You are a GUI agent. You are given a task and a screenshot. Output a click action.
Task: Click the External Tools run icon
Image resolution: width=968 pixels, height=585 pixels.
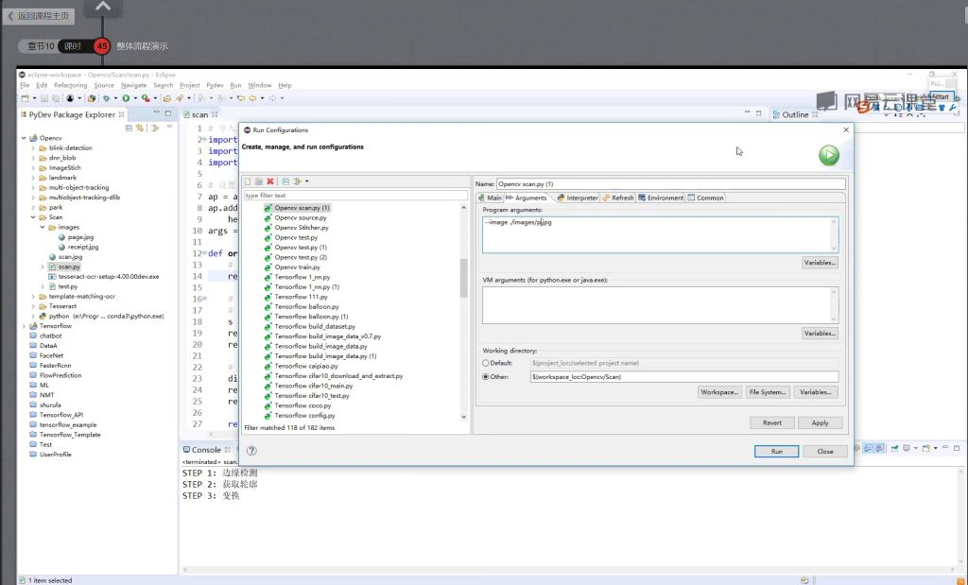pyautogui.click(x=145, y=98)
